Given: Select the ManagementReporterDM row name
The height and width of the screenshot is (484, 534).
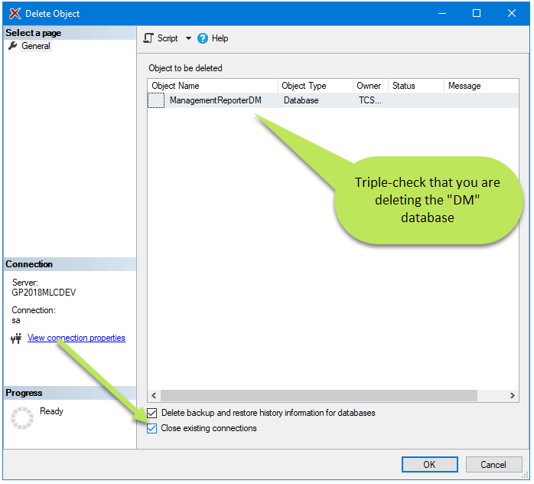Looking at the screenshot, I should pos(216,100).
